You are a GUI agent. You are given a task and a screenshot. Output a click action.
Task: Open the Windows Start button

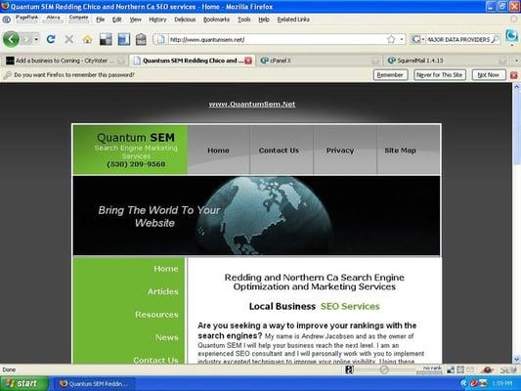(23, 384)
